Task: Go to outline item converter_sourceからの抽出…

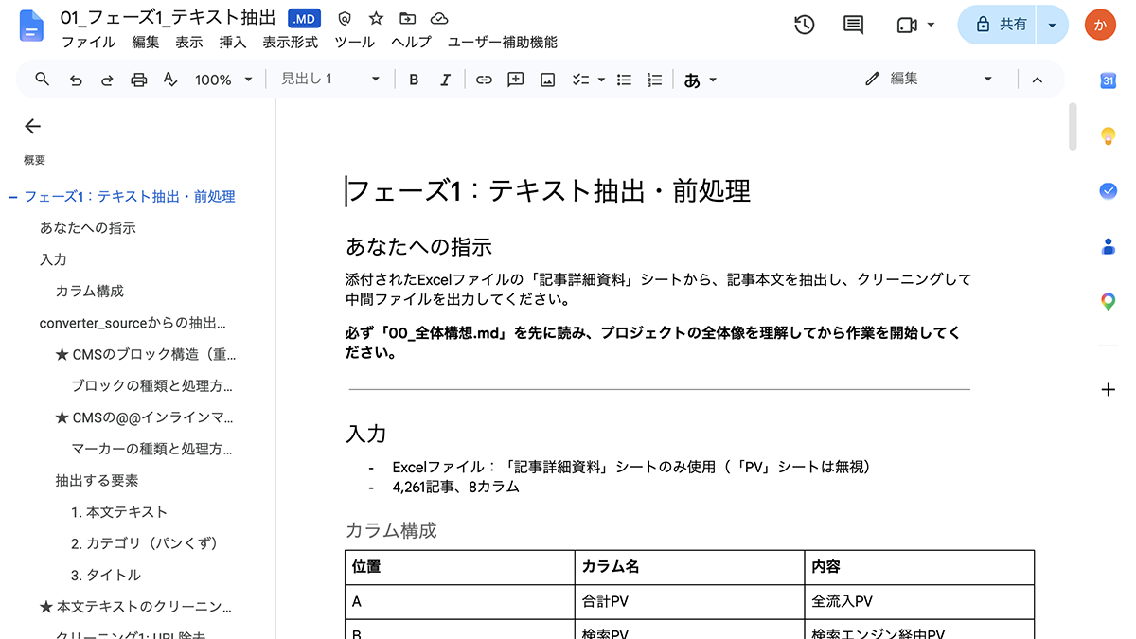Action: (133, 323)
